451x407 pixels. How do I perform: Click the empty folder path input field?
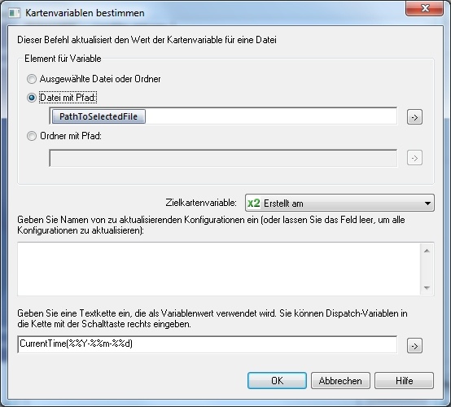point(223,158)
